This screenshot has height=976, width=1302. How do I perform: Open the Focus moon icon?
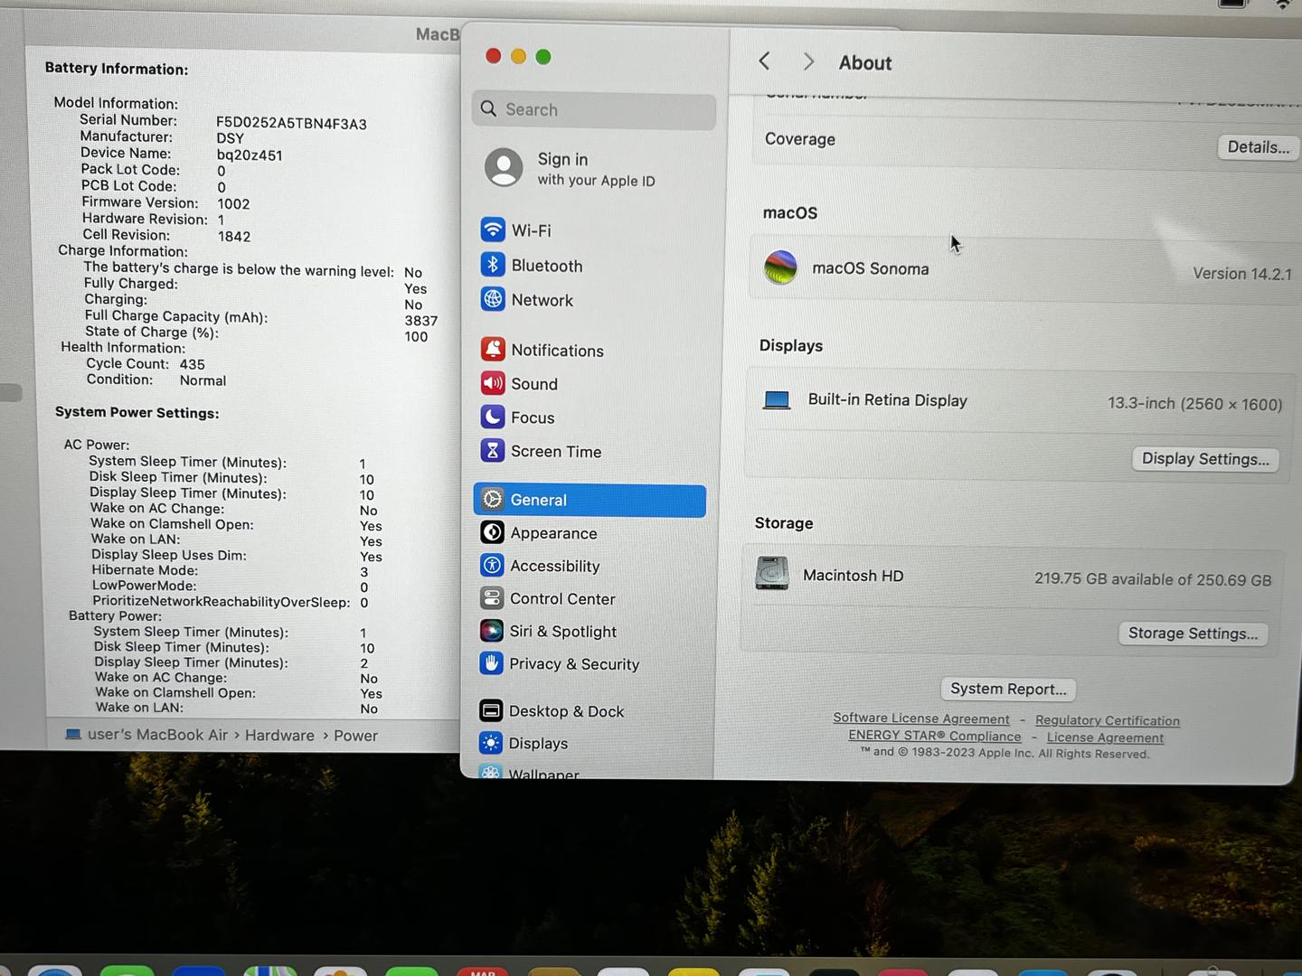click(x=493, y=417)
